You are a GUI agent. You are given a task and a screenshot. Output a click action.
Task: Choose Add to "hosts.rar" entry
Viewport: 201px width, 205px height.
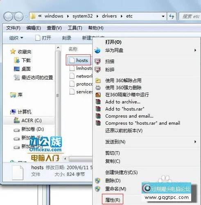click(x=125, y=109)
